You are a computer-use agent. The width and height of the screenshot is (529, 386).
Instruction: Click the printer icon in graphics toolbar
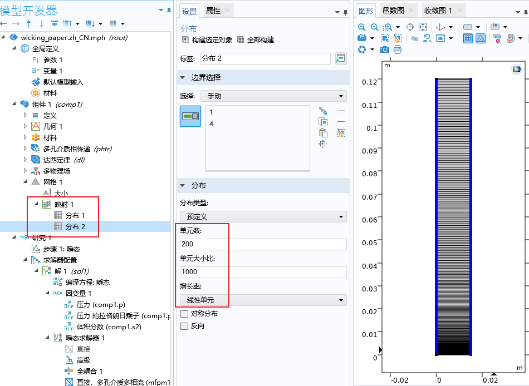tap(398, 50)
